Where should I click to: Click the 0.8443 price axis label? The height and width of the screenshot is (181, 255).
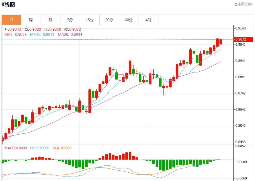240,142
